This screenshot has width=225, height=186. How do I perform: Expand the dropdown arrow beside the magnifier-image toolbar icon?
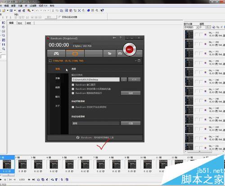tap(32, 10)
